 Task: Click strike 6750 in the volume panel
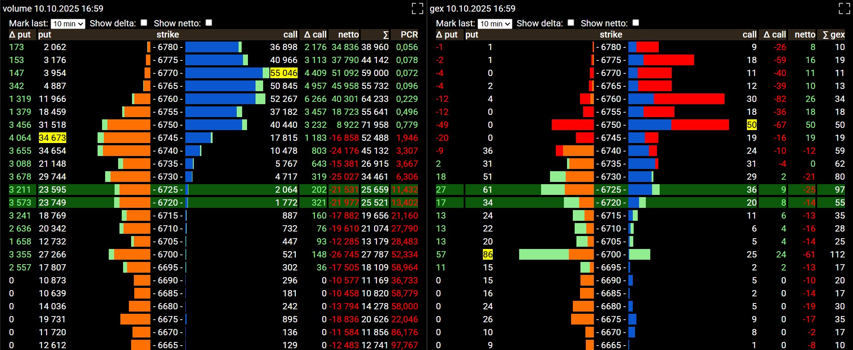[x=168, y=125]
